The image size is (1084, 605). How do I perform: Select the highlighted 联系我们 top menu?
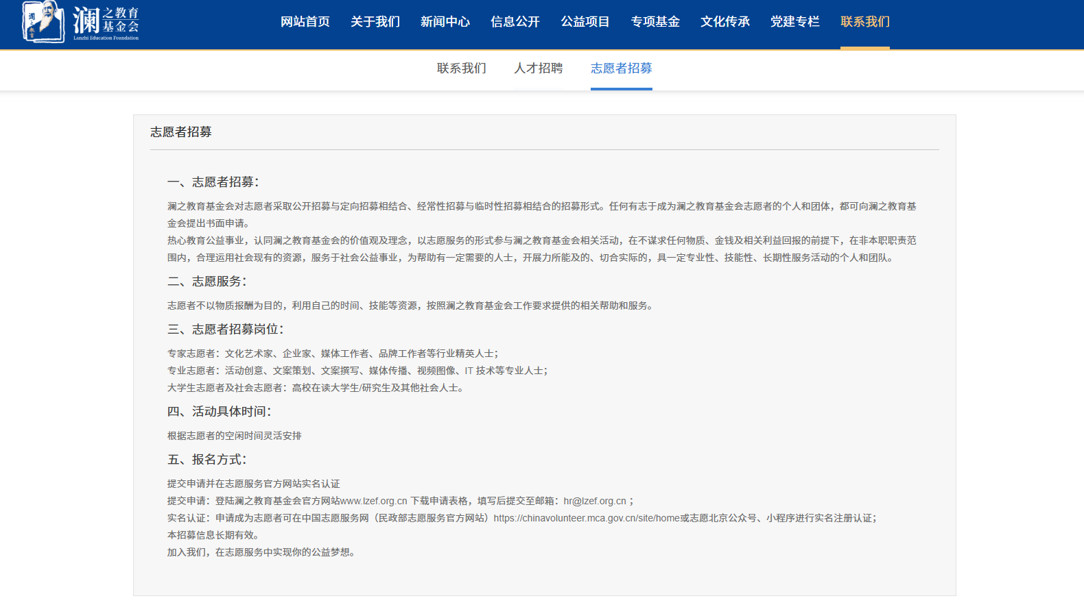[x=864, y=22]
